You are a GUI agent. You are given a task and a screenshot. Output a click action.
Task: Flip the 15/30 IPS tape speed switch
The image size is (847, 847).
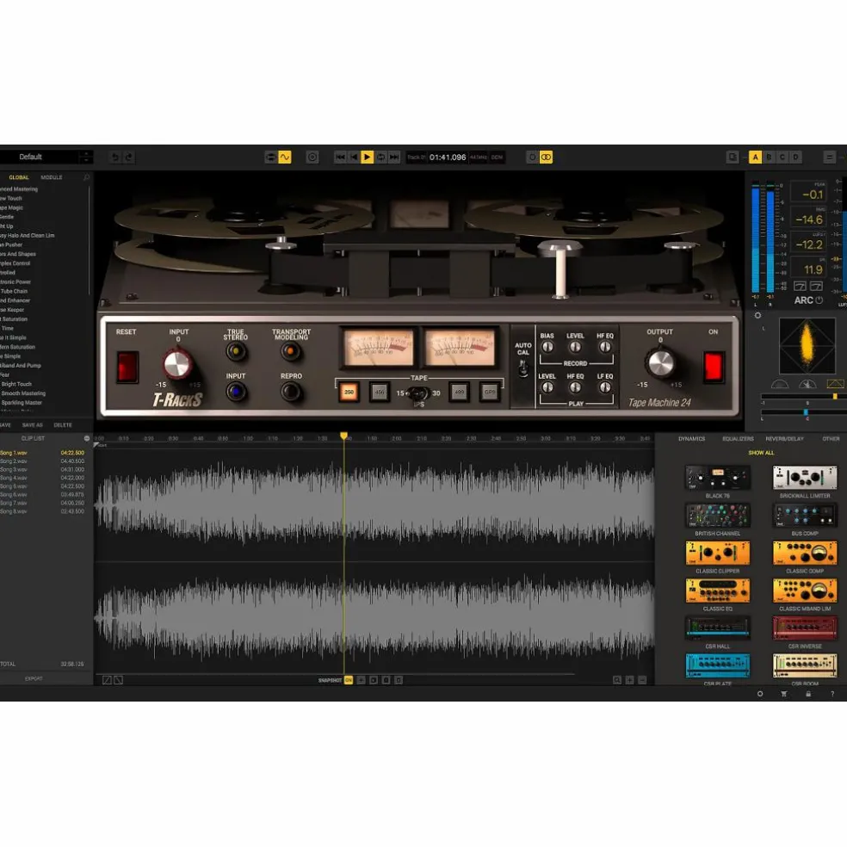click(x=418, y=393)
